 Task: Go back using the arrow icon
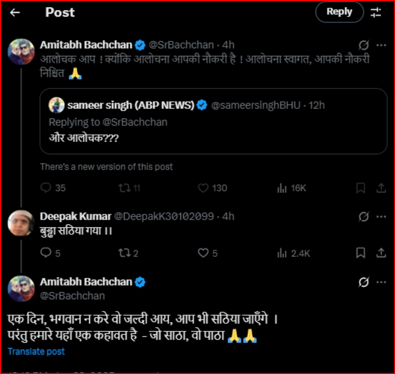[x=15, y=12]
